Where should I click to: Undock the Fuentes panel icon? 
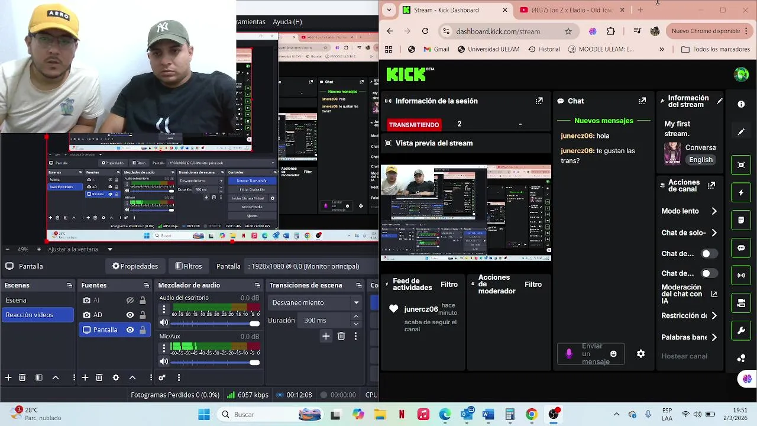coord(146,285)
